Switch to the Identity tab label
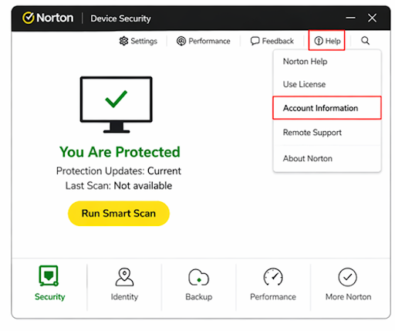 [x=124, y=297]
